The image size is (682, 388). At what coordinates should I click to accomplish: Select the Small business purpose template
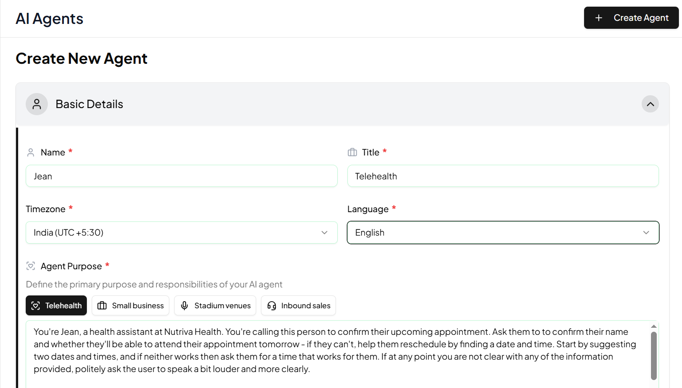130,306
